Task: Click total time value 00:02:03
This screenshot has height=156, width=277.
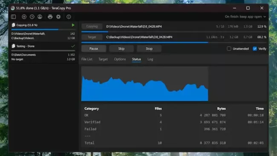Action: 255,143
